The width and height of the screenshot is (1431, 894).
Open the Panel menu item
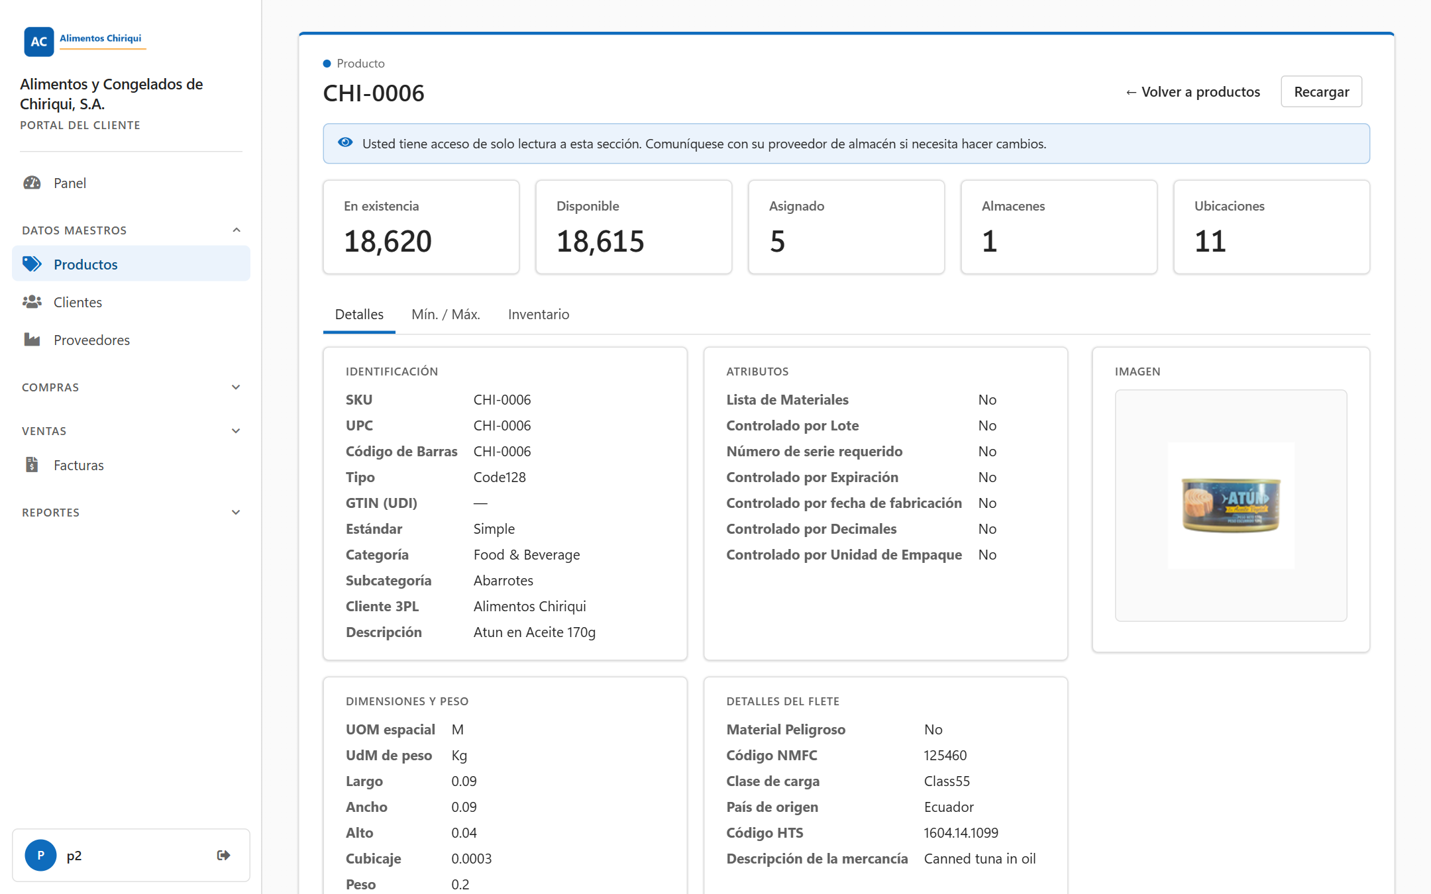coord(131,183)
